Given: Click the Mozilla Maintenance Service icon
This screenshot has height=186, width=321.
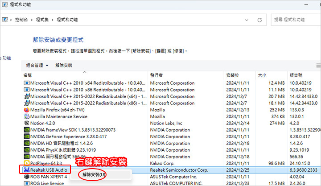Looking at the screenshot, I should tap(27, 116).
